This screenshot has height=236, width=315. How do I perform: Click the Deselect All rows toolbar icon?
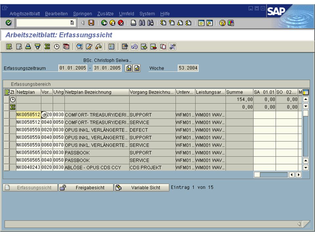tap(19, 47)
